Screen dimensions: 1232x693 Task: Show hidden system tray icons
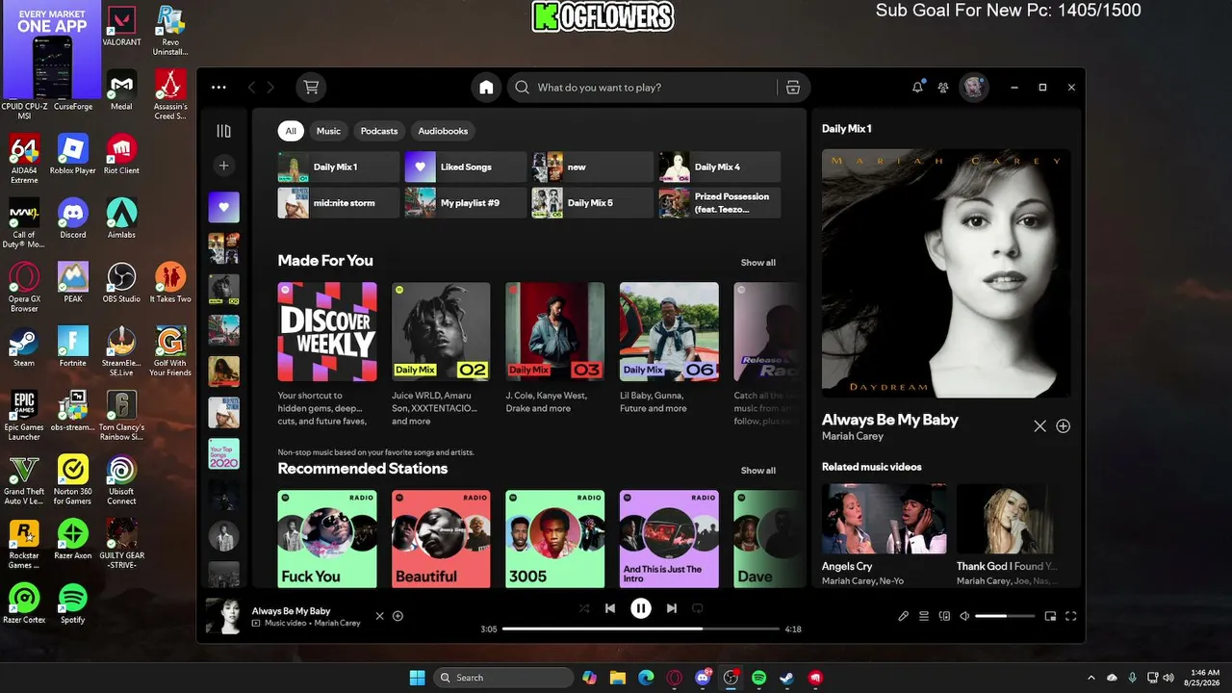[1091, 678]
